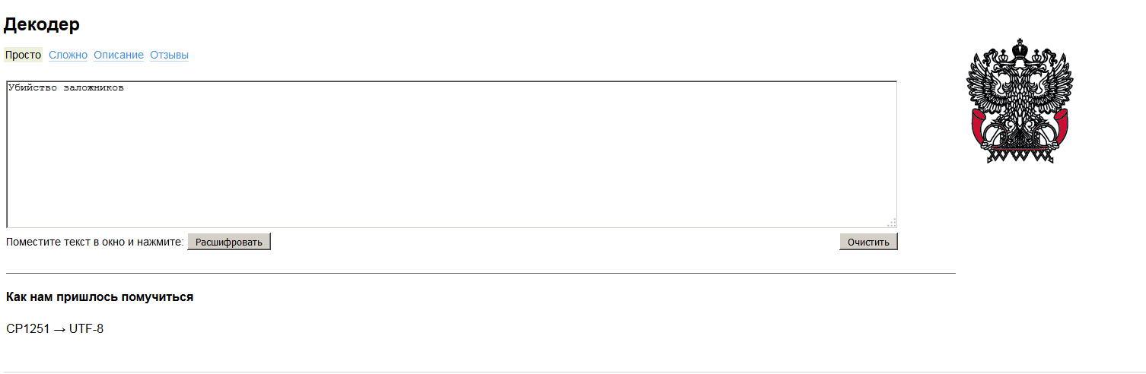The width and height of the screenshot is (1146, 374).
Task: Go to the Отзывы page
Action: point(169,55)
